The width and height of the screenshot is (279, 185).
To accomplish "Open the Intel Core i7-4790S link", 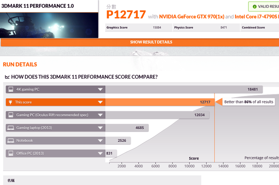I will pyautogui.click(x=256, y=16).
